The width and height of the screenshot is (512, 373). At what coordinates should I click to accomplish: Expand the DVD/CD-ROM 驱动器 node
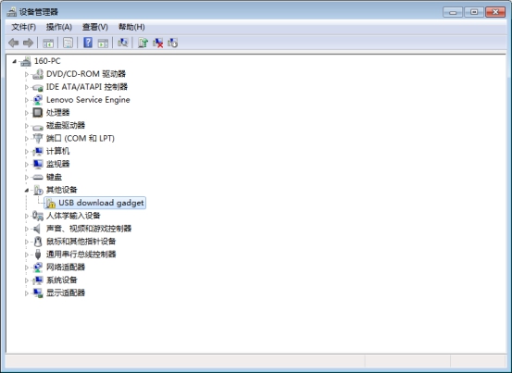tap(27, 74)
